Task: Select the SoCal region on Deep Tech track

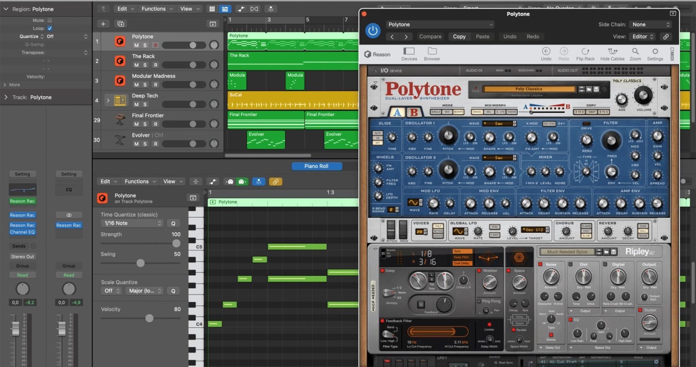Action: pyautogui.click(x=293, y=100)
